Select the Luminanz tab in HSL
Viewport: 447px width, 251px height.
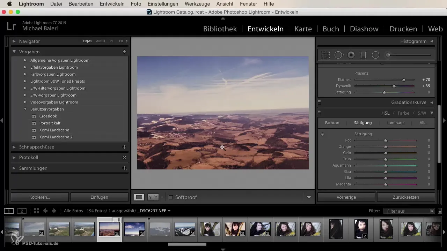point(395,123)
